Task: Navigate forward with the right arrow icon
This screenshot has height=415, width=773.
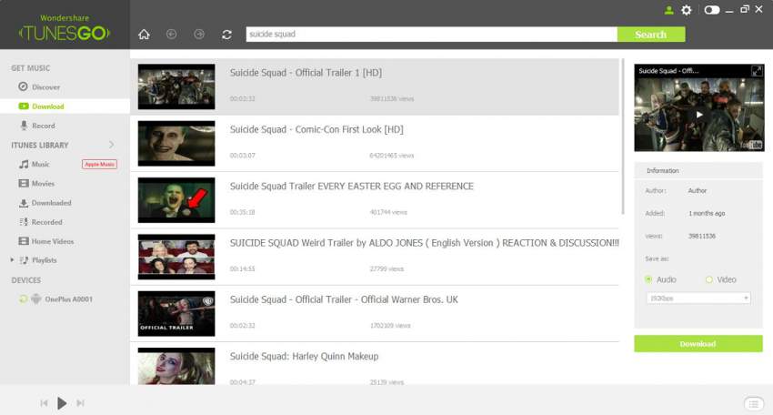Action: pyautogui.click(x=199, y=34)
